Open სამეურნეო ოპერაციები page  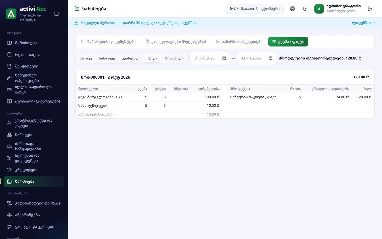coord(34,78)
